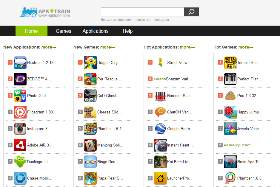Click the Instant Heart Rate icon
This screenshot has width=280, height=187.
pos(160,145)
